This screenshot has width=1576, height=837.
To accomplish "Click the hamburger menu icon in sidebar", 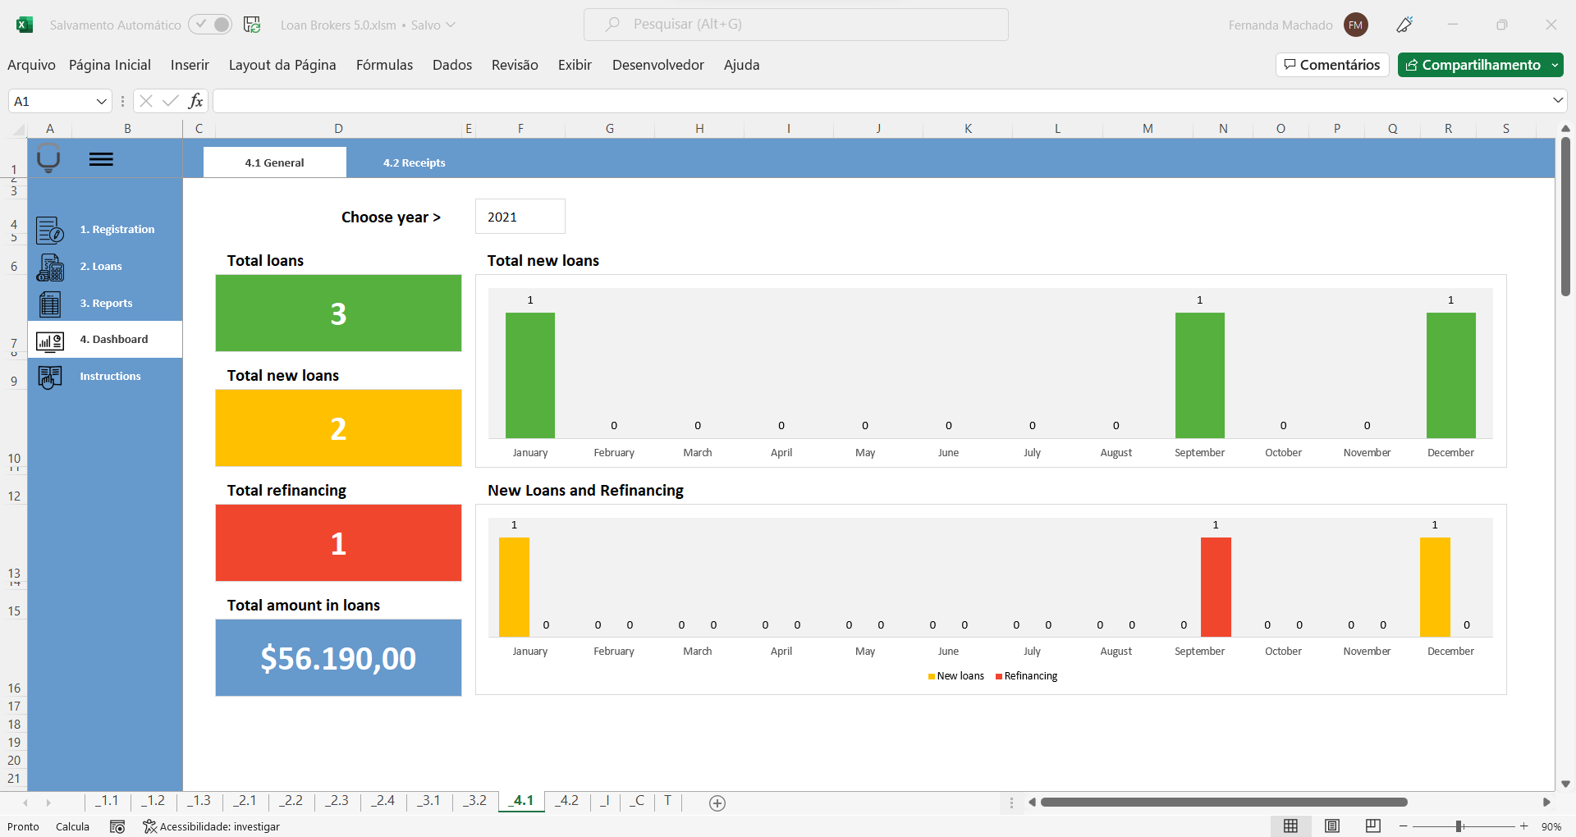I will click(101, 159).
